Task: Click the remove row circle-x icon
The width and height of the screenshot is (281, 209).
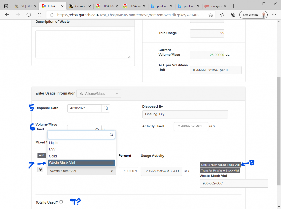Action: pos(40,169)
